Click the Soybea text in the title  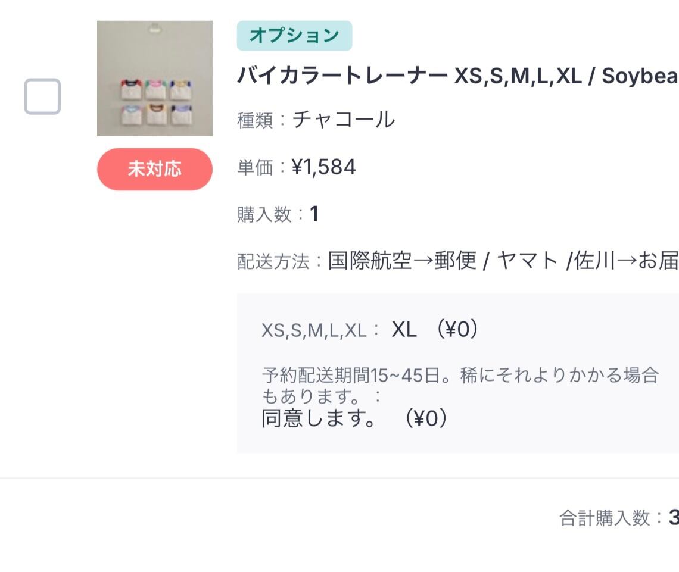coord(640,76)
